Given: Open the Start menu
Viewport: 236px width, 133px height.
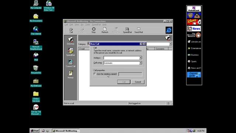Looking at the screenshot, I should [35, 131].
